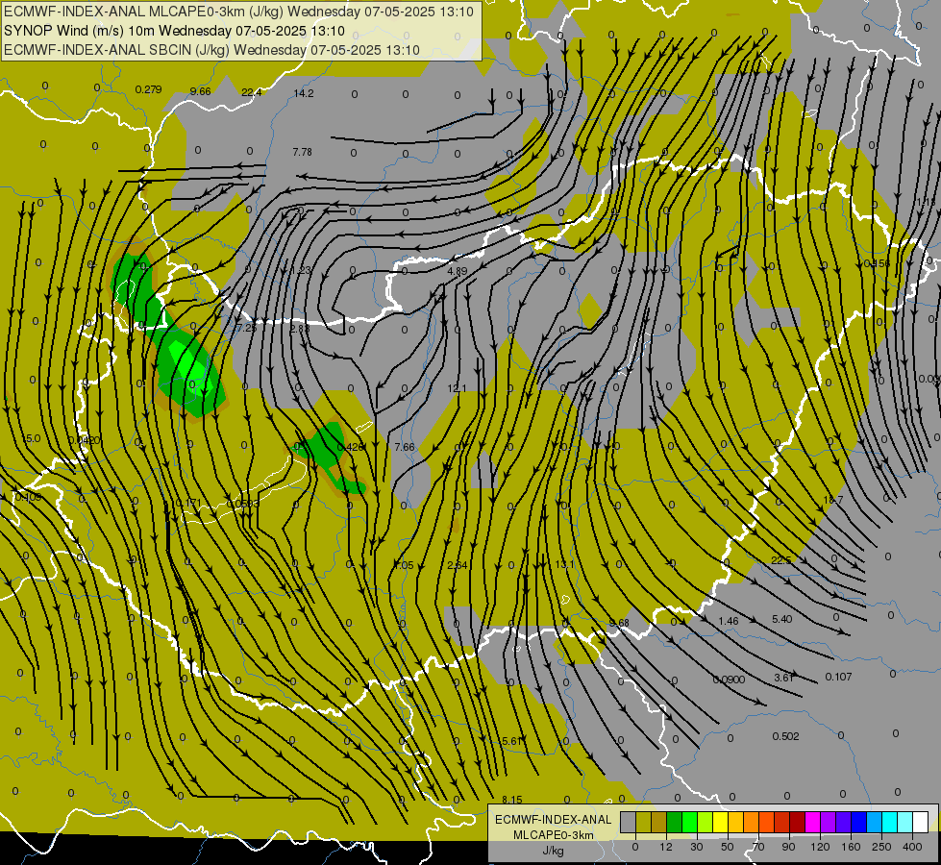
Task: Click the map value 5.40
Action: click(x=782, y=620)
